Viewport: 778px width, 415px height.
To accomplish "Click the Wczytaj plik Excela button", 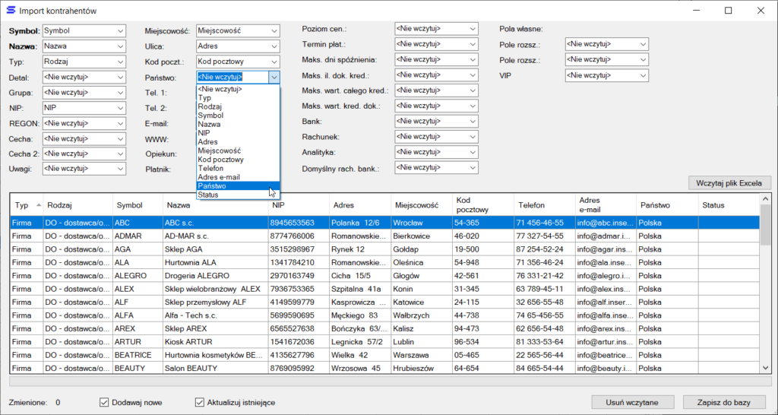I will tap(729, 182).
